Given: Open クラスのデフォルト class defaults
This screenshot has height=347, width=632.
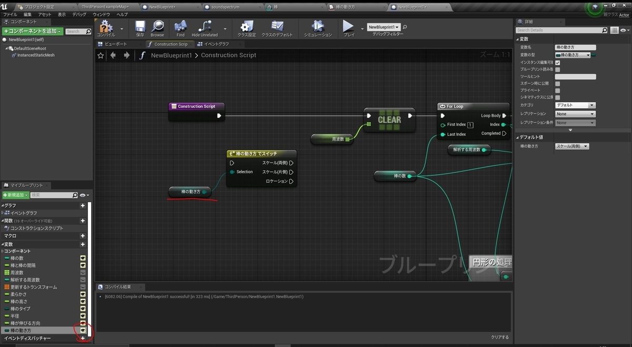Looking at the screenshot, I should click(x=277, y=28).
